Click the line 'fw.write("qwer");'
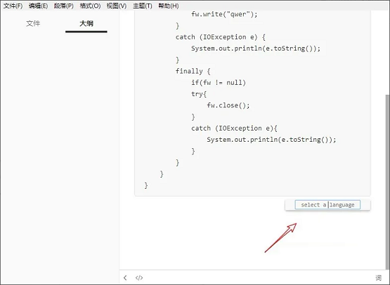 pyautogui.click(x=224, y=14)
